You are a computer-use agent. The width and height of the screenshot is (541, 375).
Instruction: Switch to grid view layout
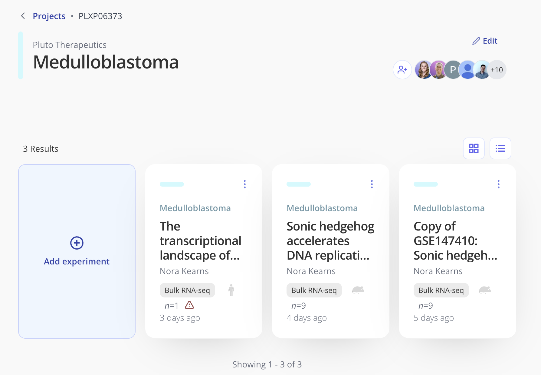coord(474,148)
